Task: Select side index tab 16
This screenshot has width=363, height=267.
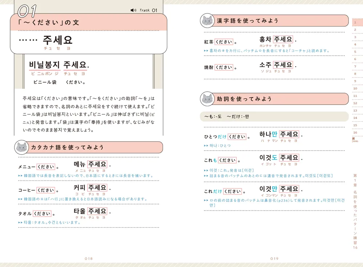Action: point(355,132)
